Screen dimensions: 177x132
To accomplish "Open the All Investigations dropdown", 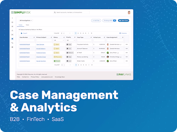I will (x=26, y=20).
